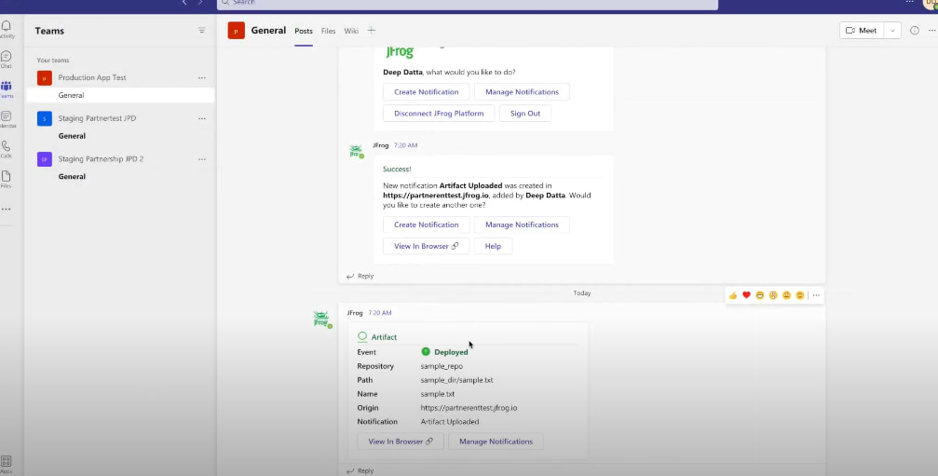Click the sample_repo repository value
This screenshot has width=938, height=476.
click(442, 366)
